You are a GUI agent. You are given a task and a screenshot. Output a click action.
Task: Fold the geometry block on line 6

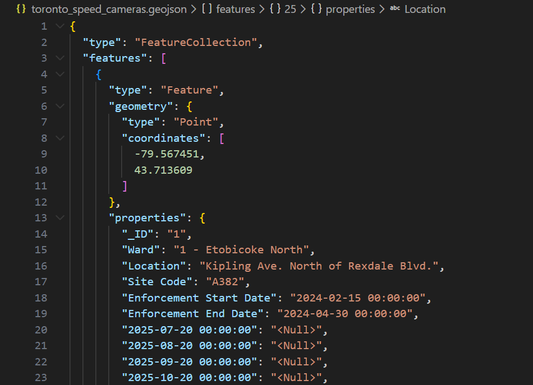(60, 106)
